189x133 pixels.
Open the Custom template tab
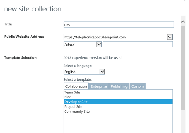click(138, 86)
